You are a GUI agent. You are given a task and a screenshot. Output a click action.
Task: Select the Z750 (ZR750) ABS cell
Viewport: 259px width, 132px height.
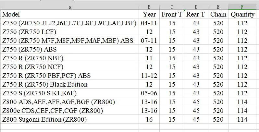(x=70, y=49)
